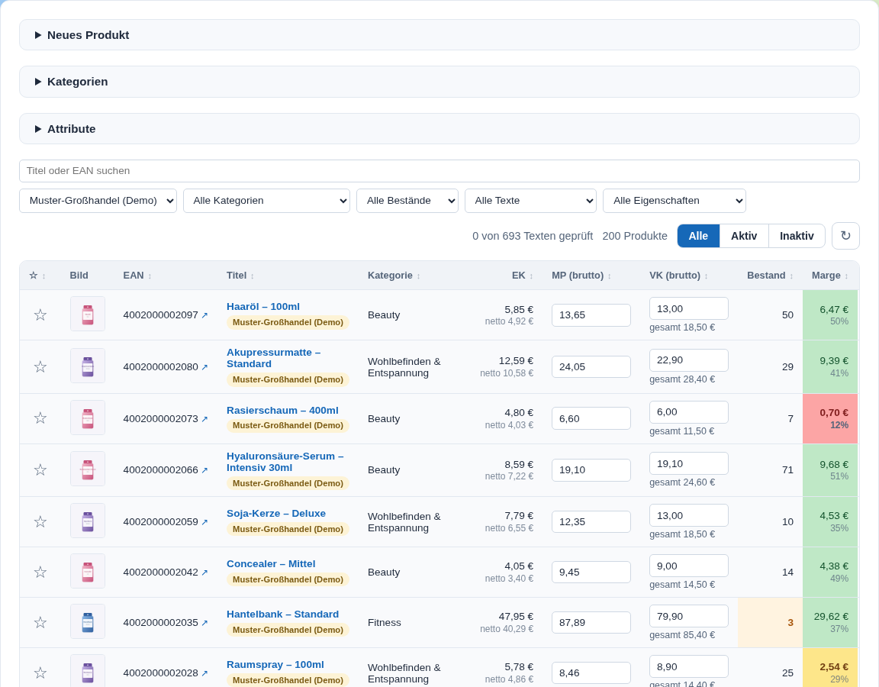Open external link for EAN 4002000002042

pyautogui.click(x=204, y=572)
